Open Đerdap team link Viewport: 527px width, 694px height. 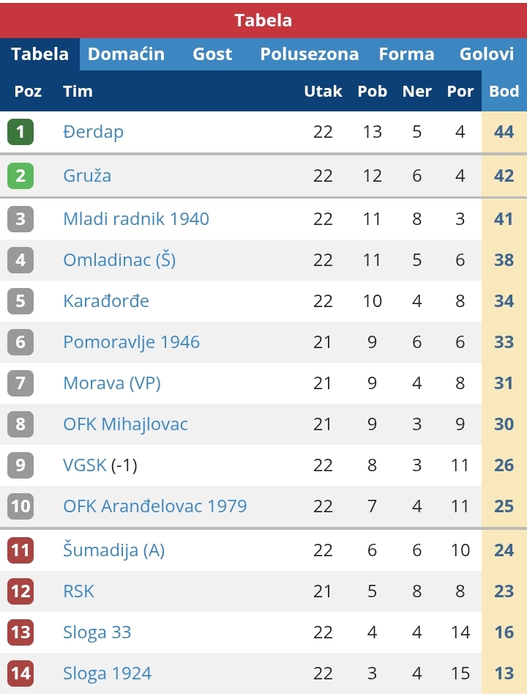[x=93, y=132]
